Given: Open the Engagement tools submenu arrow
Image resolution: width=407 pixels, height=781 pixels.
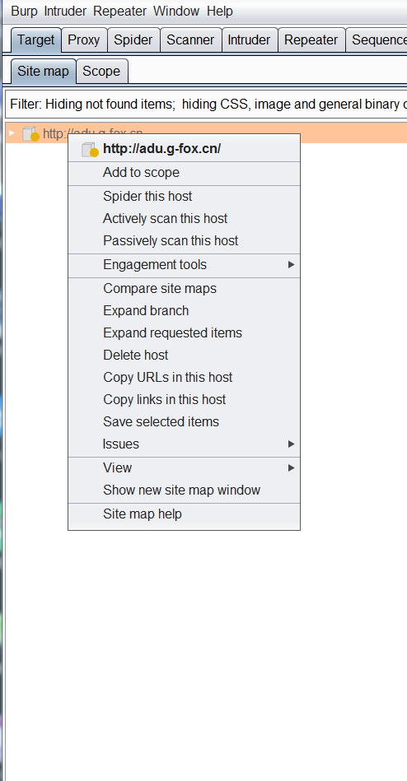Looking at the screenshot, I should coord(292,264).
